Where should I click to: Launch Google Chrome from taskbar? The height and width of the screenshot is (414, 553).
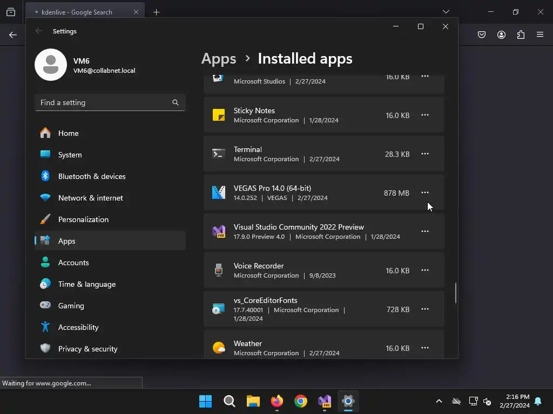click(x=301, y=401)
